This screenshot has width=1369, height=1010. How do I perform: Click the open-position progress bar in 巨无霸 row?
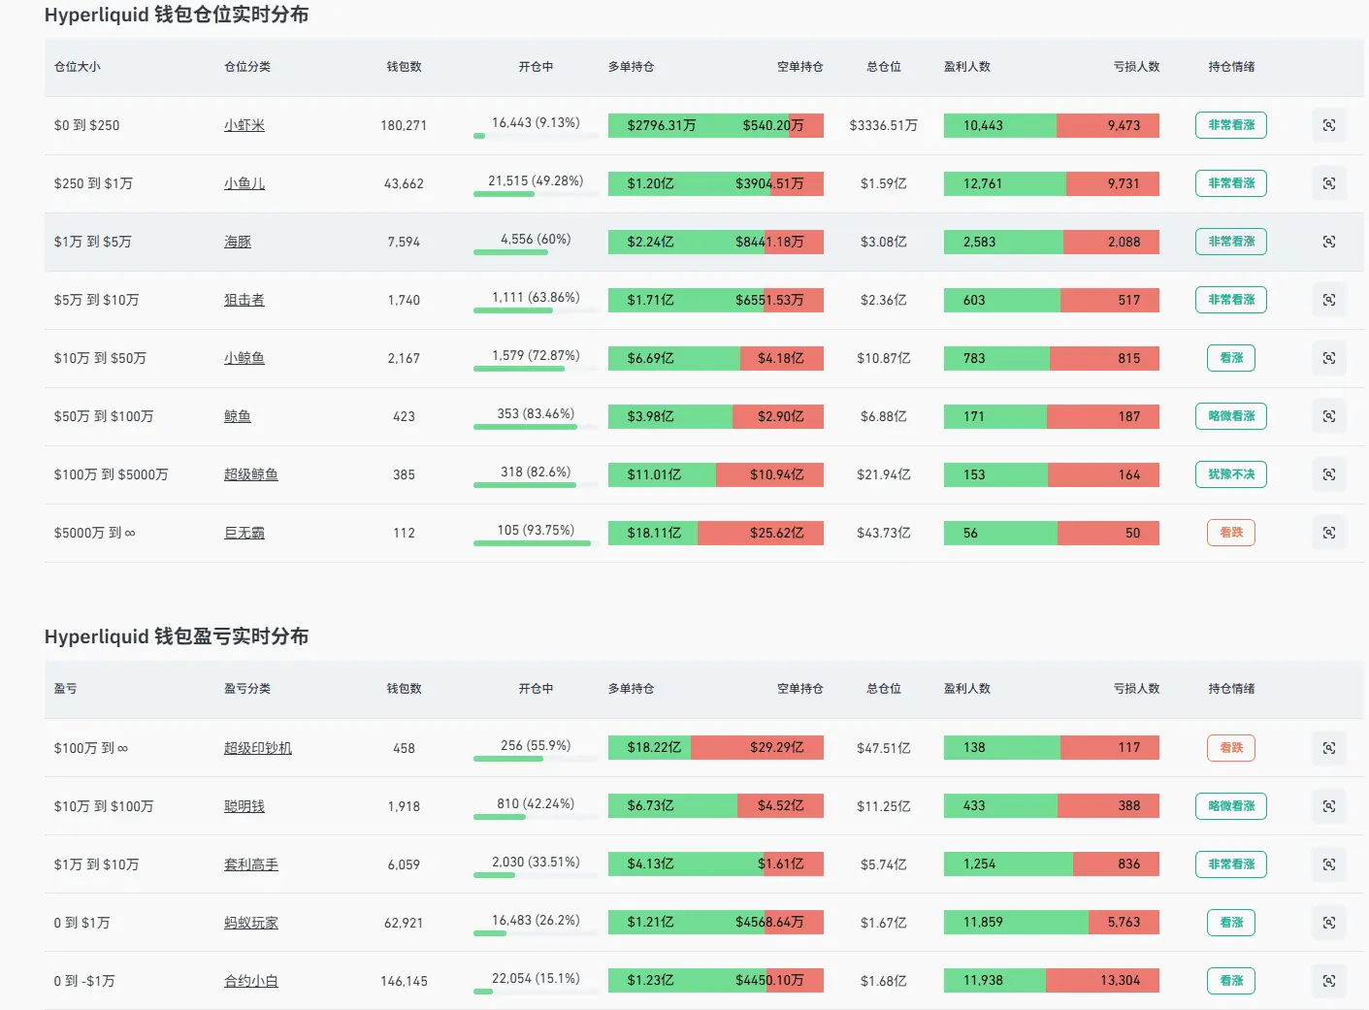click(x=536, y=543)
